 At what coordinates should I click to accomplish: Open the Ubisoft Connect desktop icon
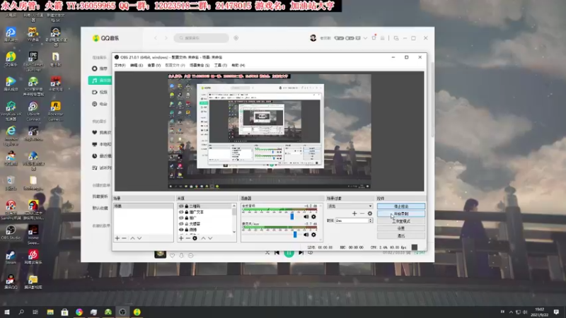click(33, 110)
